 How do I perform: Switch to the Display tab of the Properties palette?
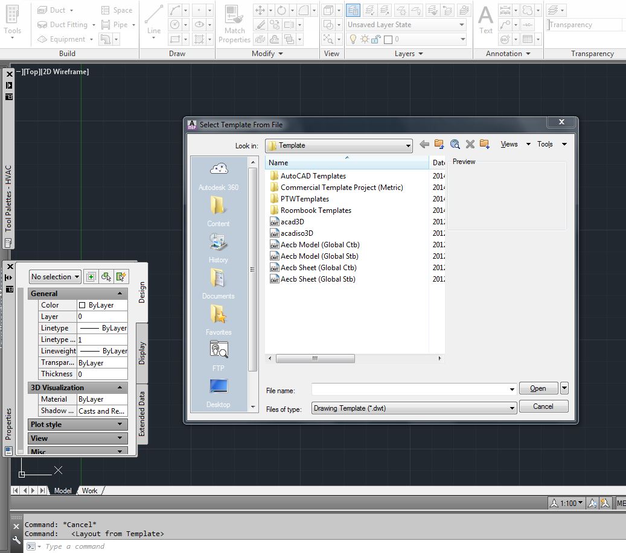point(142,352)
